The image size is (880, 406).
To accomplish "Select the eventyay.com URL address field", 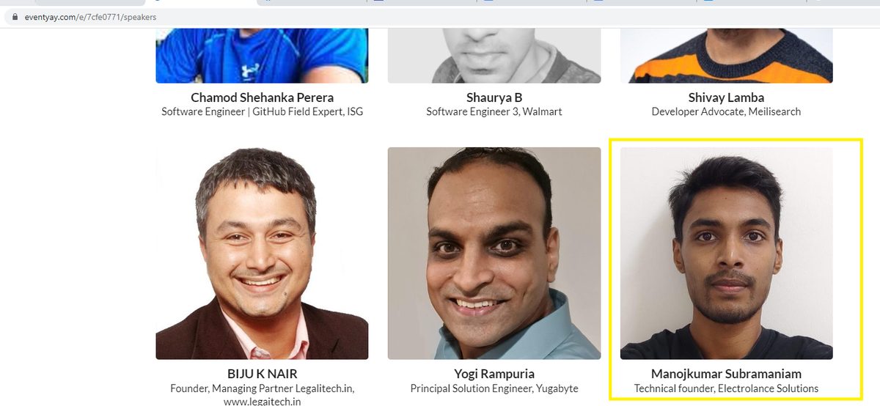I will click(440, 16).
